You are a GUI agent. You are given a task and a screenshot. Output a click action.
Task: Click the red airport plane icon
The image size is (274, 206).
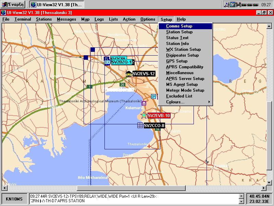(149, 146)
